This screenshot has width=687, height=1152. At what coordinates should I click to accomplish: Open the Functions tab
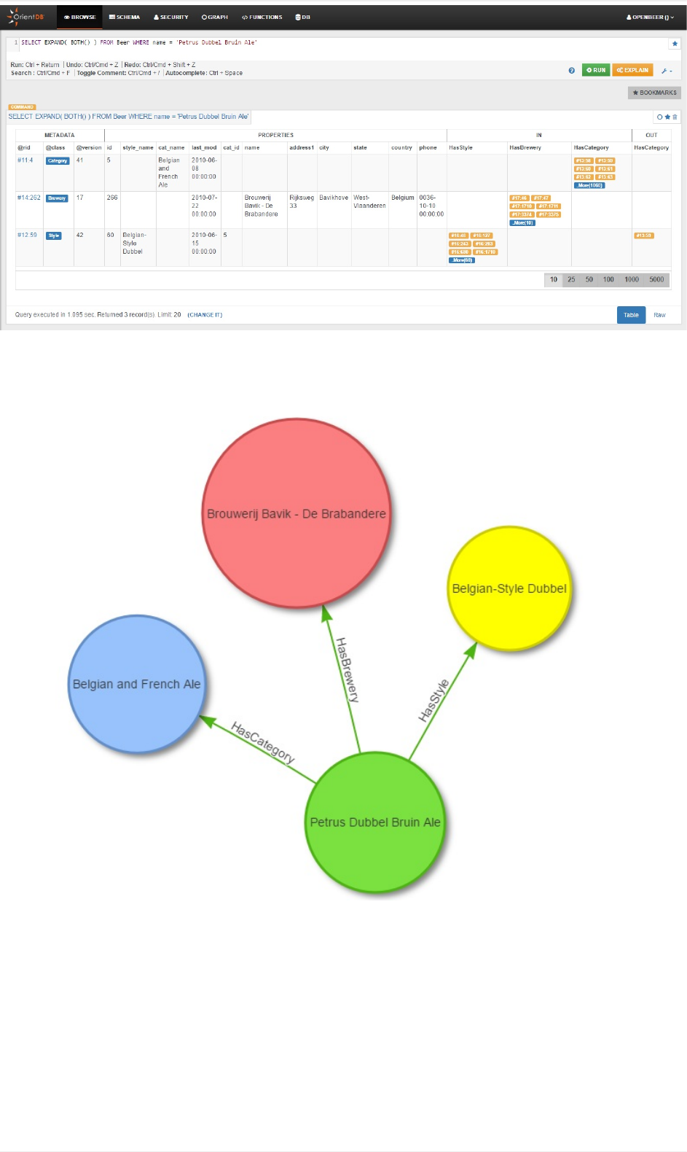(x=262, y=17)
